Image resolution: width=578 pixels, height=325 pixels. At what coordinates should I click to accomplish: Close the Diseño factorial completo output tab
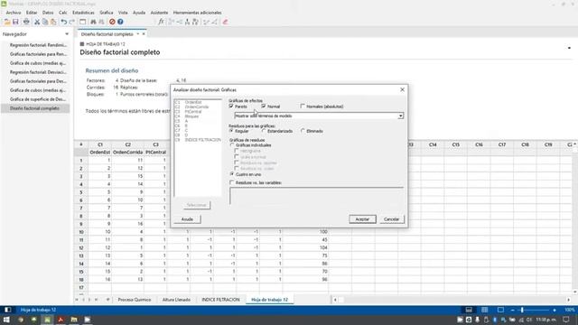pyautogui.click(x=144, y=34)
